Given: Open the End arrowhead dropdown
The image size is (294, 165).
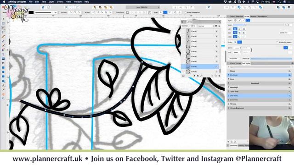Looking at the screenshot, I should [x=237, y=52].
